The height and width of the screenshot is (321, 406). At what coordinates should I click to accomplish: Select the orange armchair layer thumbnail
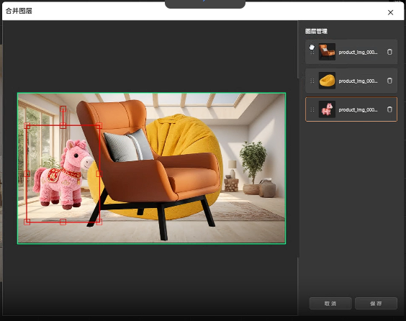[327, 52]
